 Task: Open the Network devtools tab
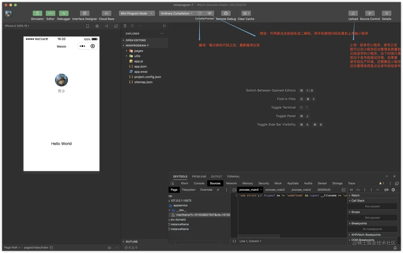[231, 183]
